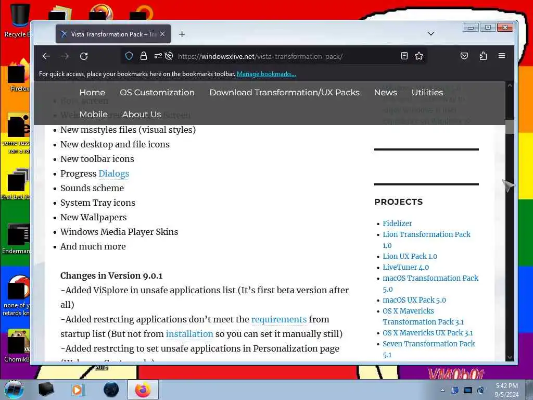
Task: Open Seven Transformation Pack 5.1 link
Action: click(x=429, y=349)
